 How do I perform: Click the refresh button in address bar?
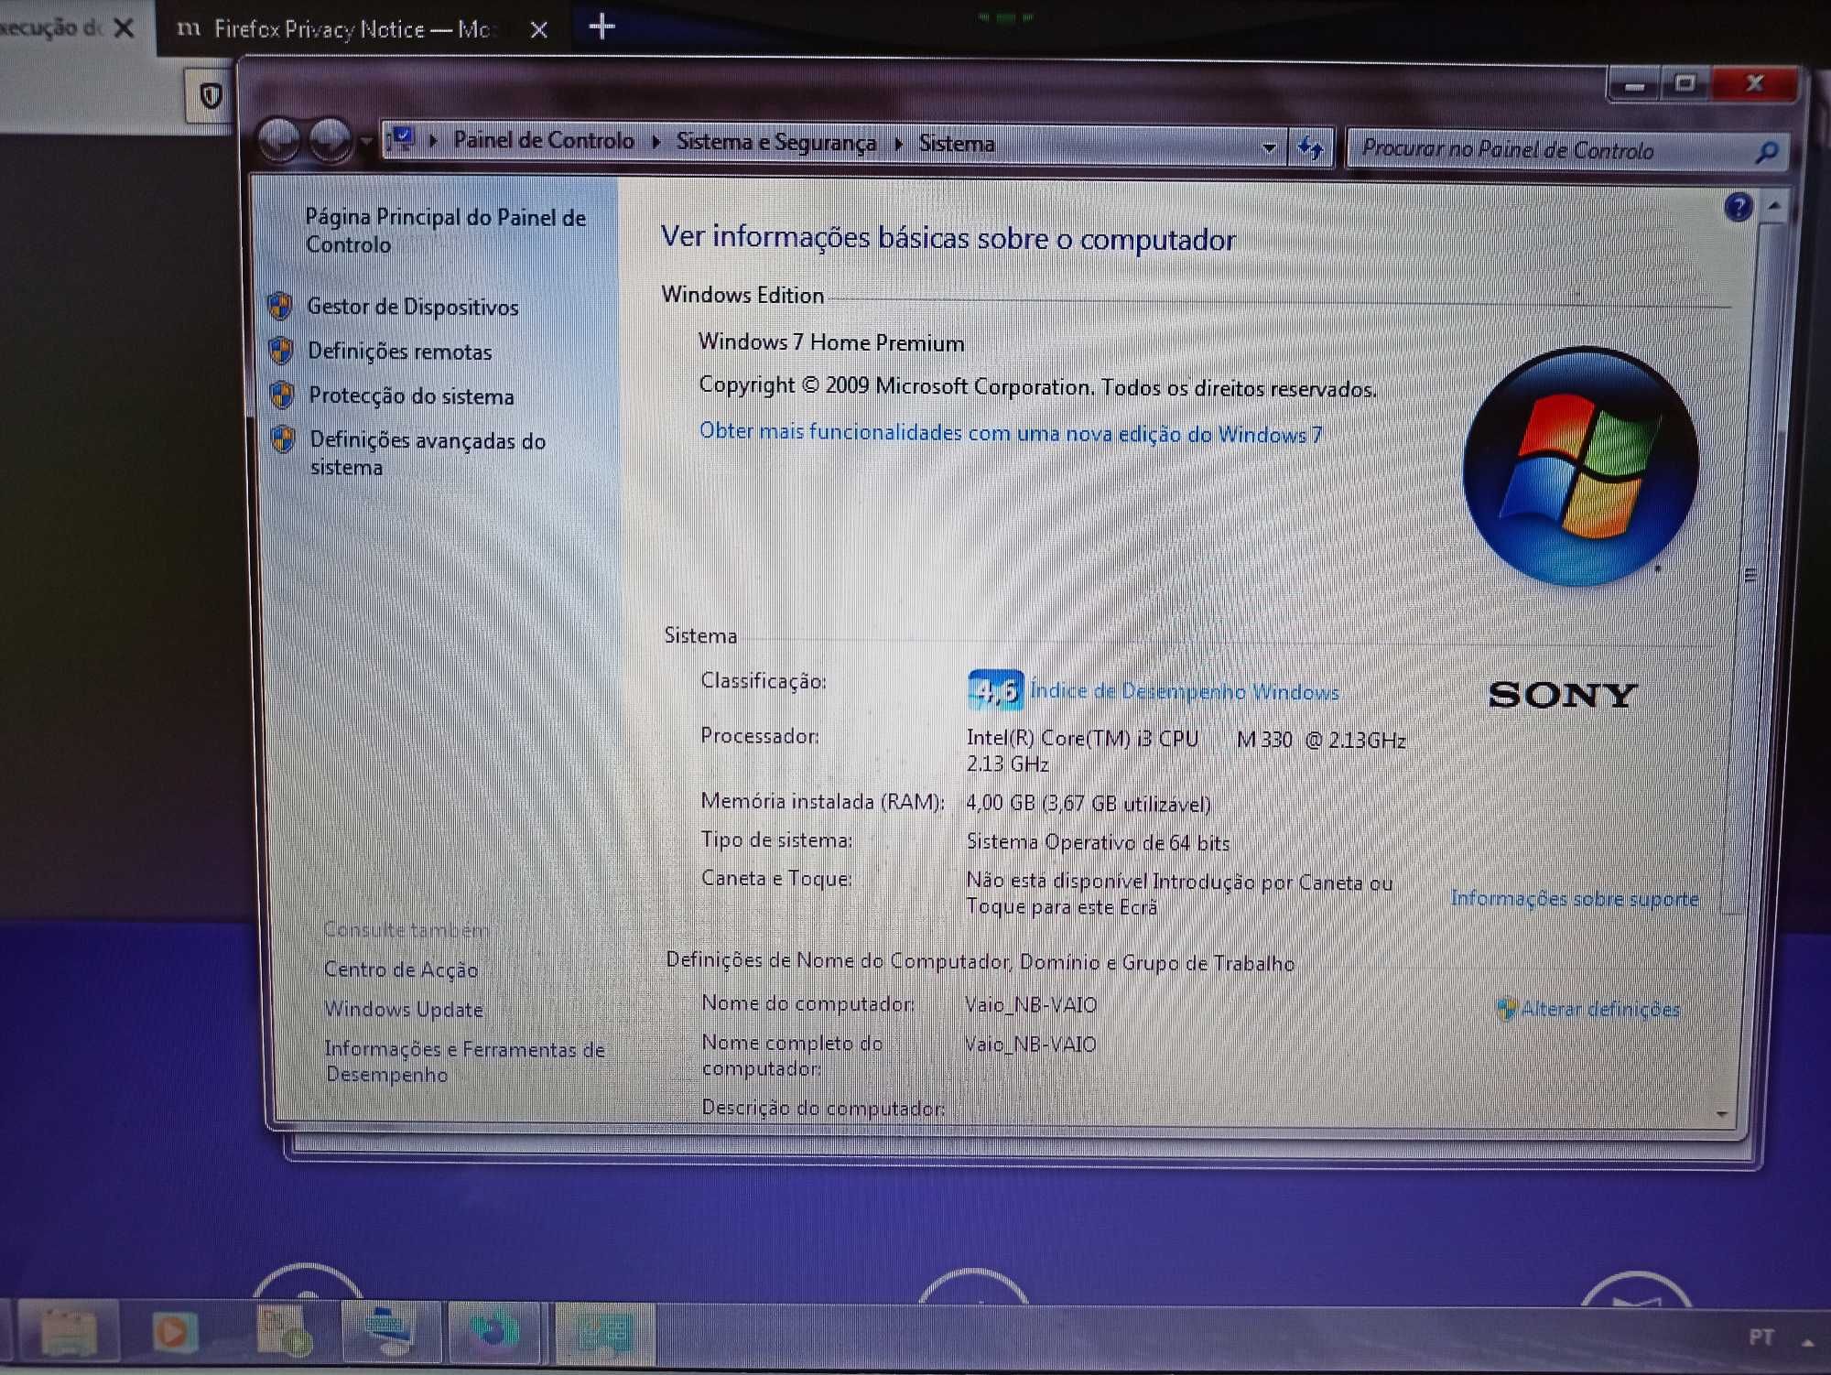1311,148
